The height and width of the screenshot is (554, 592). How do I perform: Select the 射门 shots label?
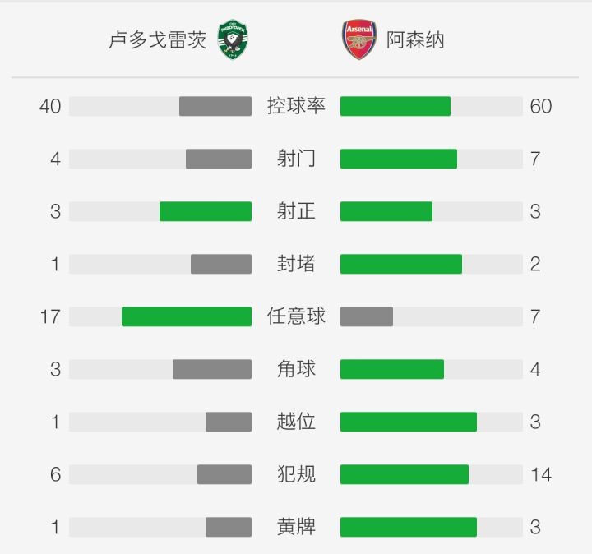(x=296, y=159)
